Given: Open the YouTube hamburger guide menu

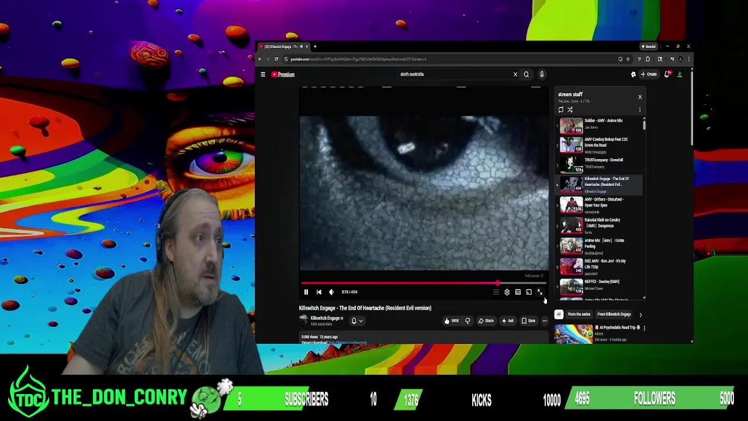Looking at the screenshot, I should 263,74.
